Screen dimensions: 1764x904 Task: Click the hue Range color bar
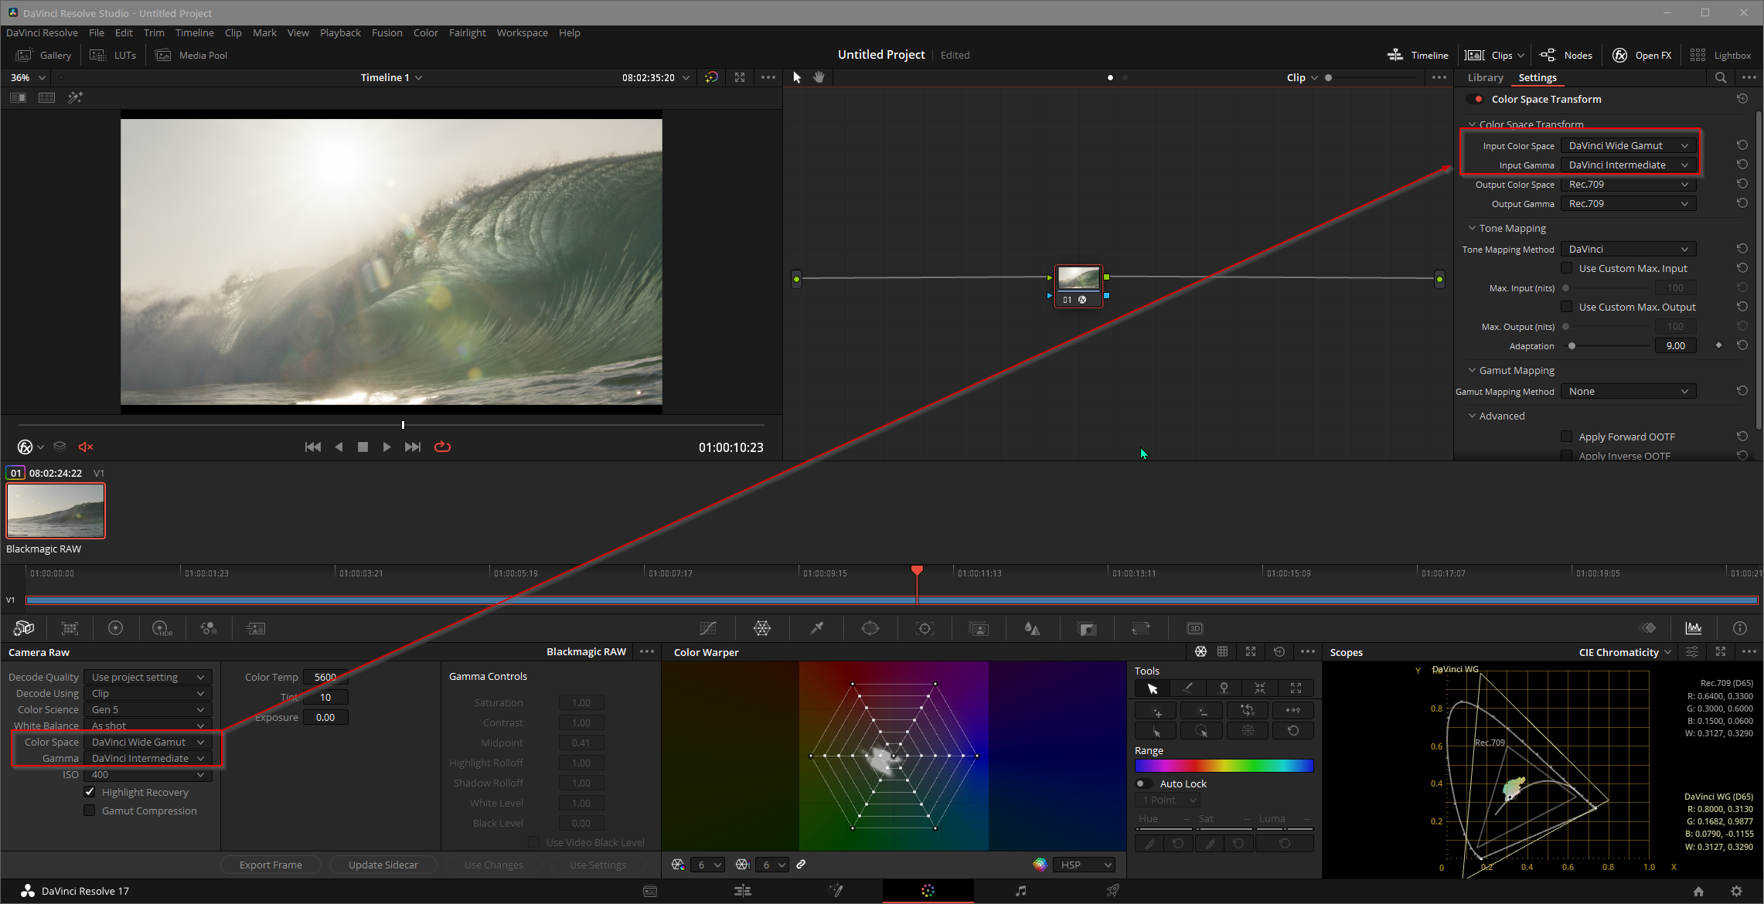click(1224, 766)
